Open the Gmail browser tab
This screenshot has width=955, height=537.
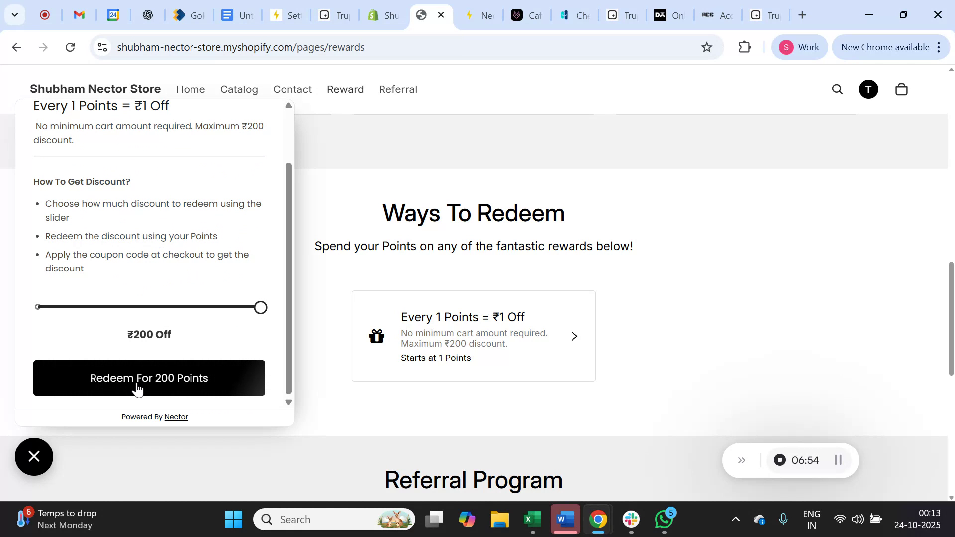click(79, 15)
